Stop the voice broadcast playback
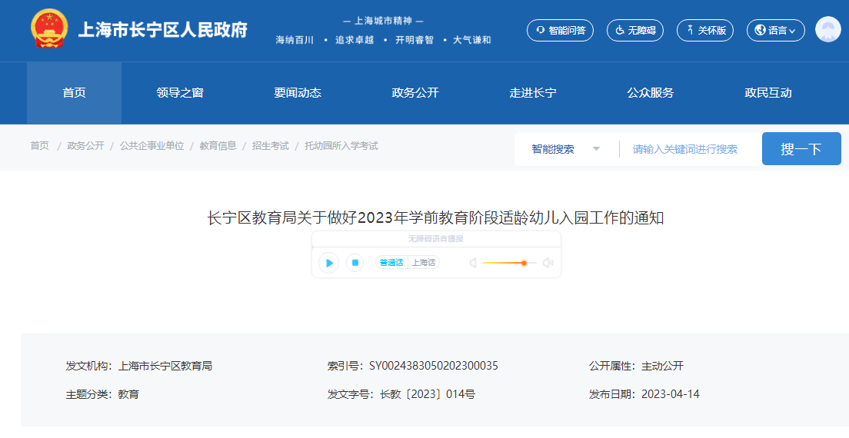 (x=355, y=263)
